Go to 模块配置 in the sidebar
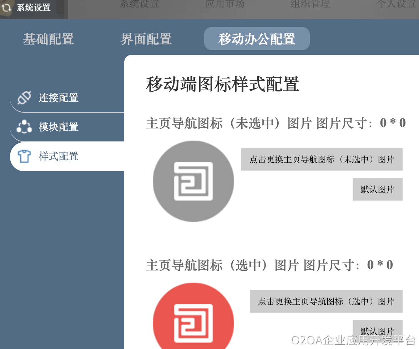This screenshot has width=419, height=349. click(59, 127)
